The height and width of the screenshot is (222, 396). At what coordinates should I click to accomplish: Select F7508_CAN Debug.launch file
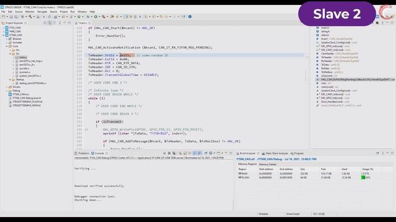tap(27, 98)
